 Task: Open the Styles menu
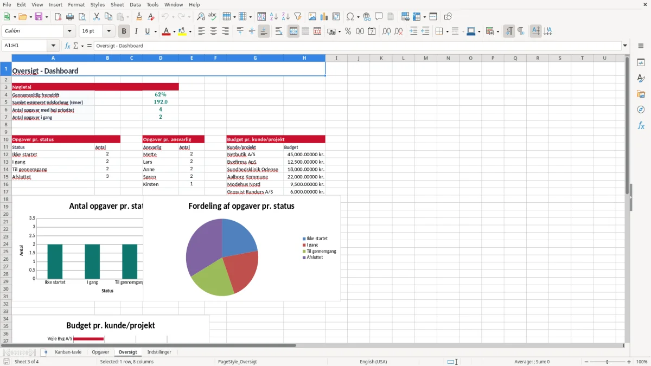(98, 4)
